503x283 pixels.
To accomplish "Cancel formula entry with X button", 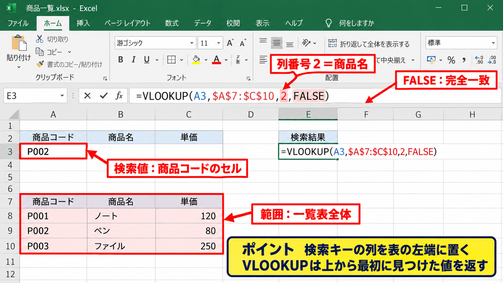I will (x=87, y=96).
